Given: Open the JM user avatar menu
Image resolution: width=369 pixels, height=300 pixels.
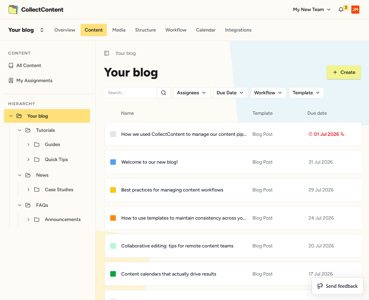Looking at the screenshot, I should 355,9.
